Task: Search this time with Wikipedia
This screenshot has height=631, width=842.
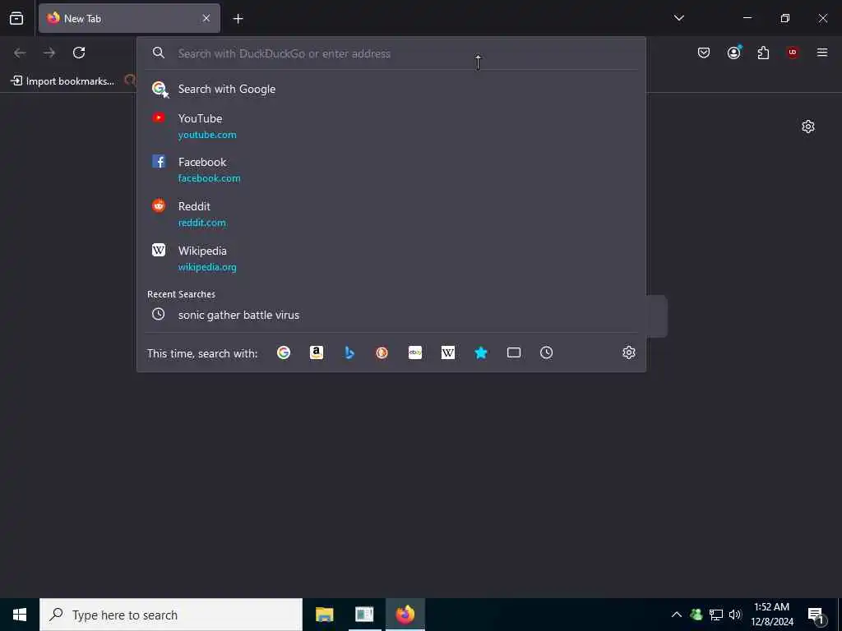Action: [448, 352]
